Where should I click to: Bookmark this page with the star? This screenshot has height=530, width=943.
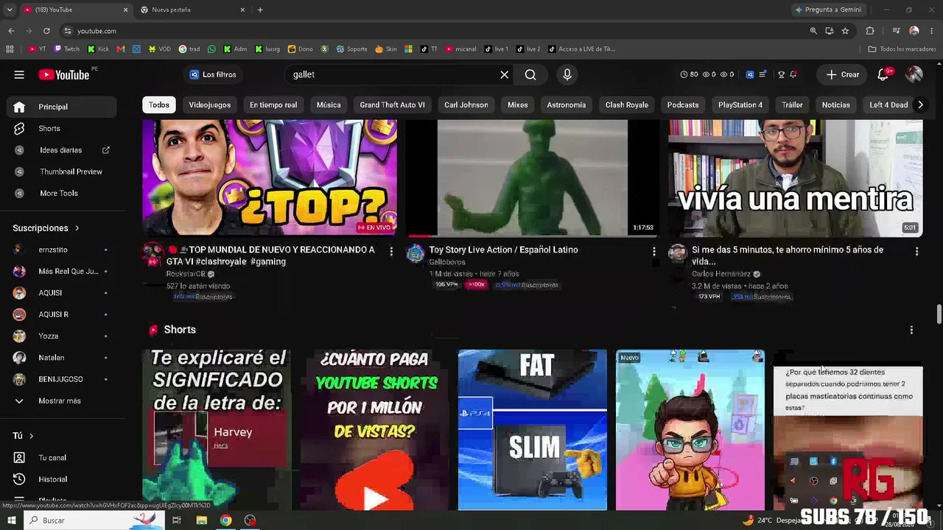(845, 31)
